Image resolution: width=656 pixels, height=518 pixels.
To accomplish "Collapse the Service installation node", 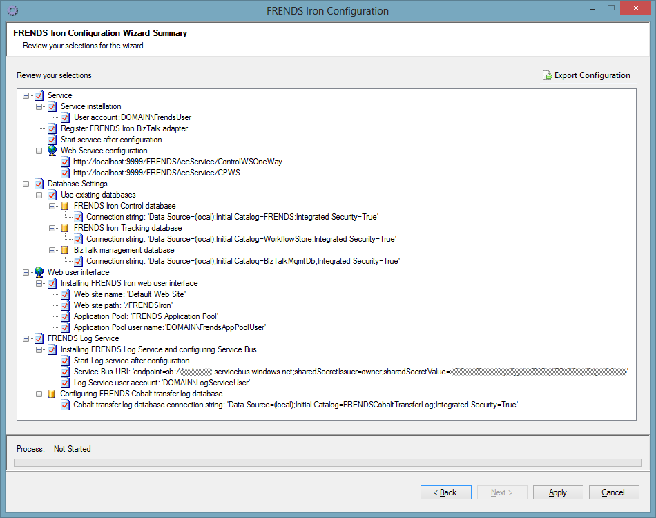I will click(x=39, y=106).
